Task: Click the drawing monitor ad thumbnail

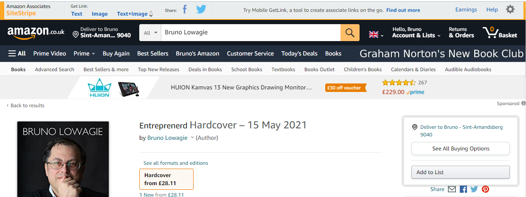Action: [129, 89]
